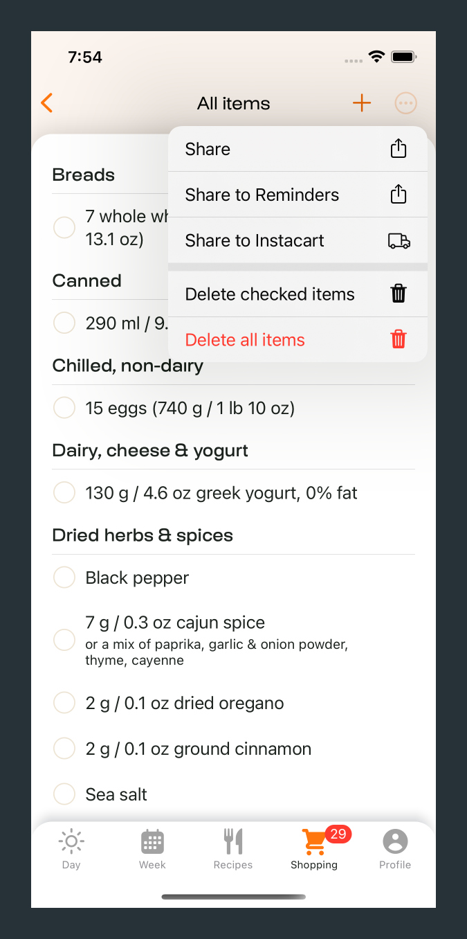
Task: Tap the Sea salt list item text
Action: click(x=116, y=794)
